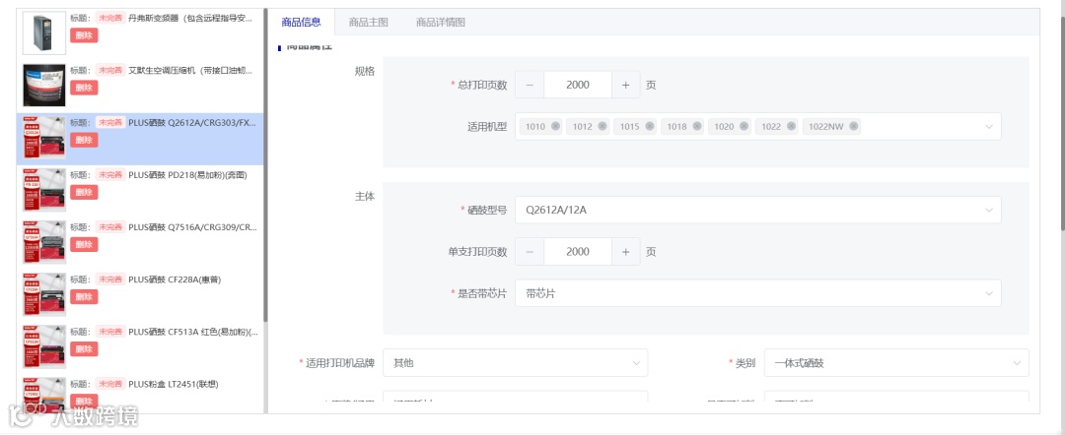
Task: Decrease 总打印页数 with minus button
Action: (x=530, y=85)
